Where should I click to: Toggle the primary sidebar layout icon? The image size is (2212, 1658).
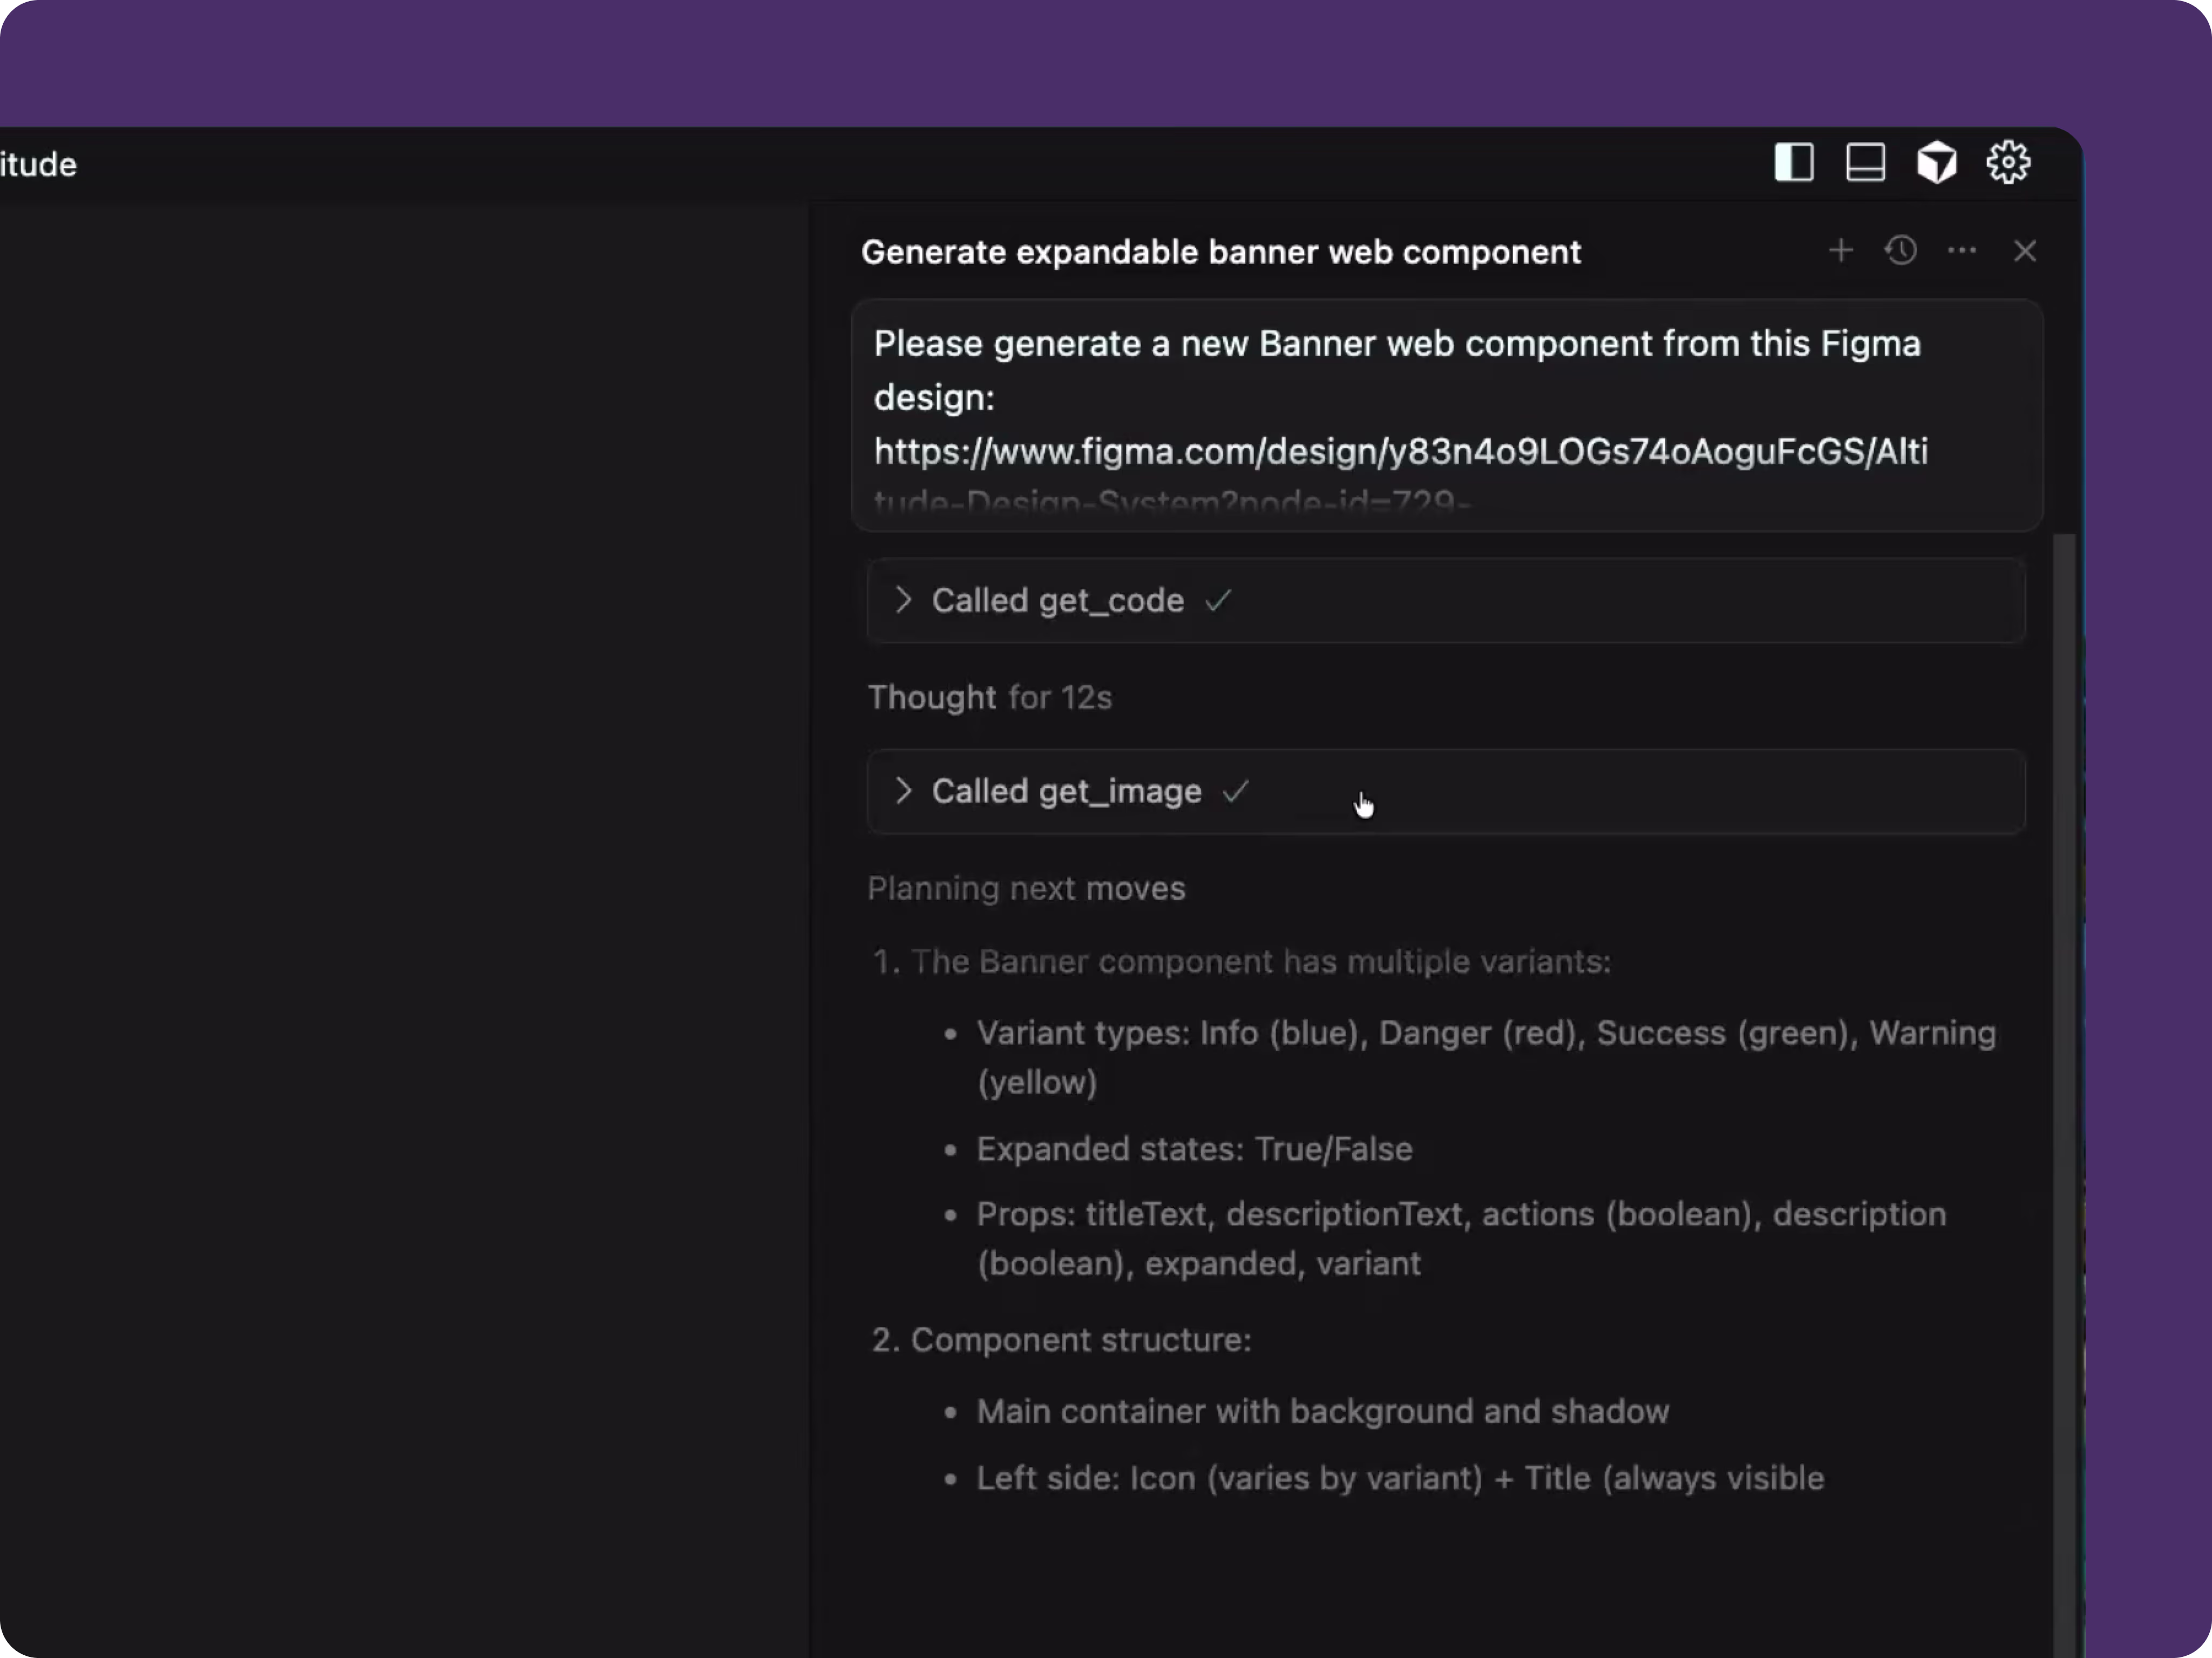click(1794, 162)
